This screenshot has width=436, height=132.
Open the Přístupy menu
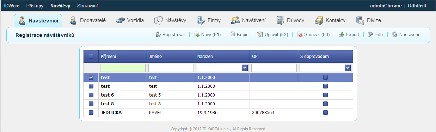pos(35,6)
